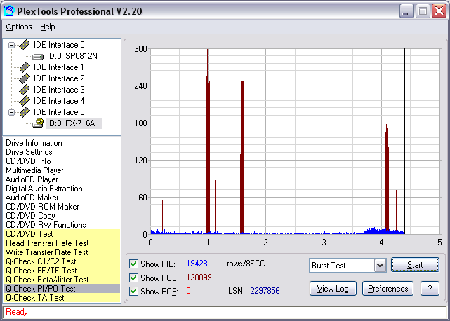
Task: Open Multimedia Player
Action: coord(34,170)
